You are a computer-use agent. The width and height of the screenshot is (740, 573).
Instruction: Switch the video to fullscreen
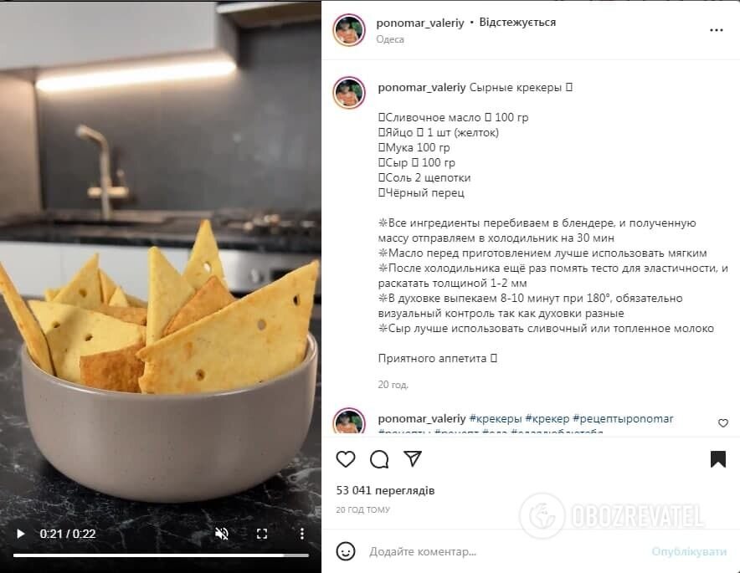pyautogui.click(x=262, y=534)
